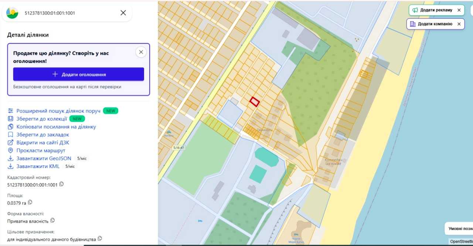This screenshot has width=473, height=246.
Task: Click 'Копіювати посилання на ділянку'
Action: [x=56, y=127]
